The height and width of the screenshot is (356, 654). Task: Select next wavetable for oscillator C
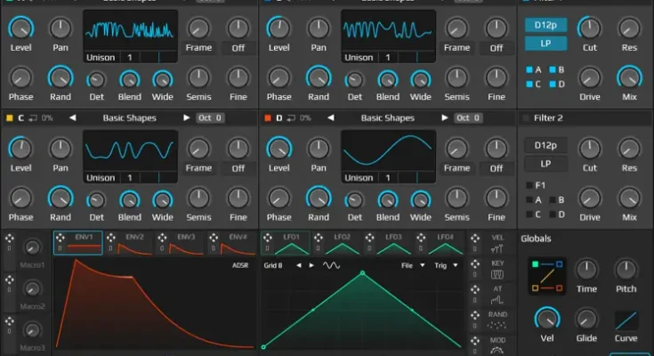[x=186, y=117]
